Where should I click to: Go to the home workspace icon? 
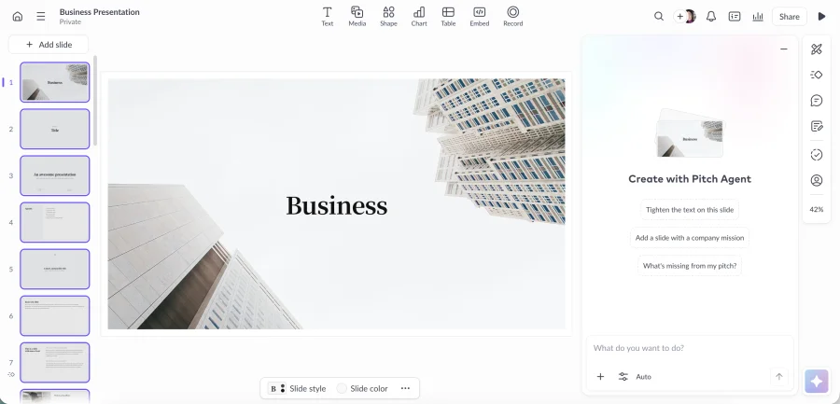[18, 17]
